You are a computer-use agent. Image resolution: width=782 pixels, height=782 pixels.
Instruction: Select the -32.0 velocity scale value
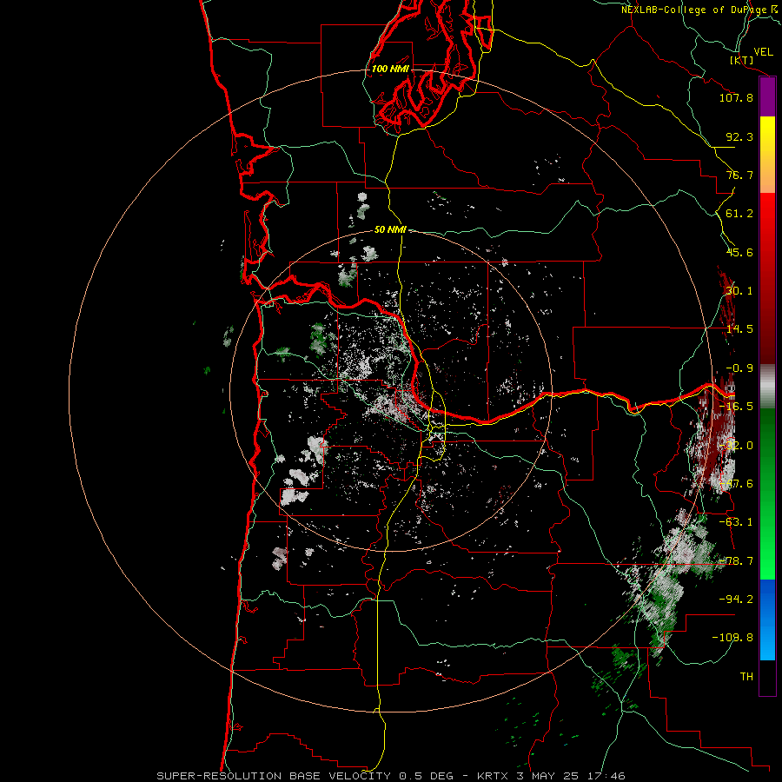736,446
